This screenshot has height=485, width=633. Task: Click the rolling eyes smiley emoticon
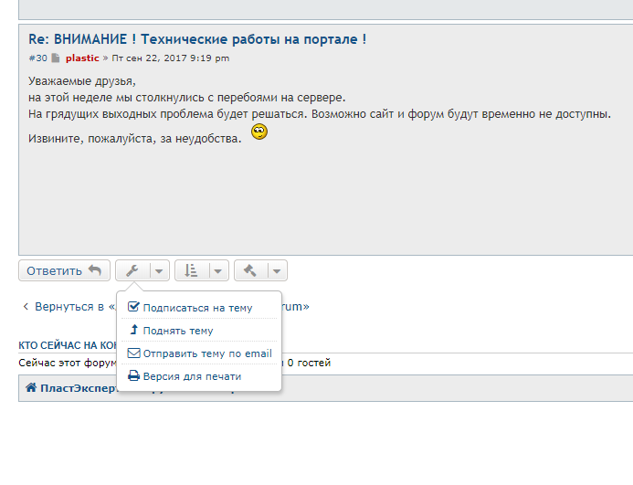coord(259,132)
